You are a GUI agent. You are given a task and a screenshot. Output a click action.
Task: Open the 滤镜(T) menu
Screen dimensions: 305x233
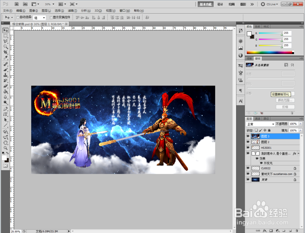click(72, 11)
